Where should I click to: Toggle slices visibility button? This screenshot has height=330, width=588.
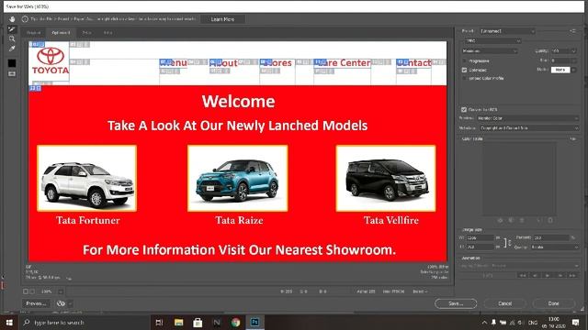click(x=12, y=74)
